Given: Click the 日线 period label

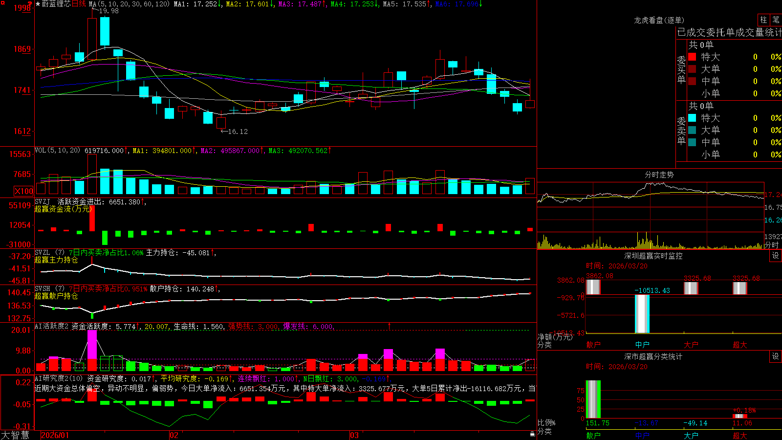Looking at the screenshot, I should click(79, 4).
